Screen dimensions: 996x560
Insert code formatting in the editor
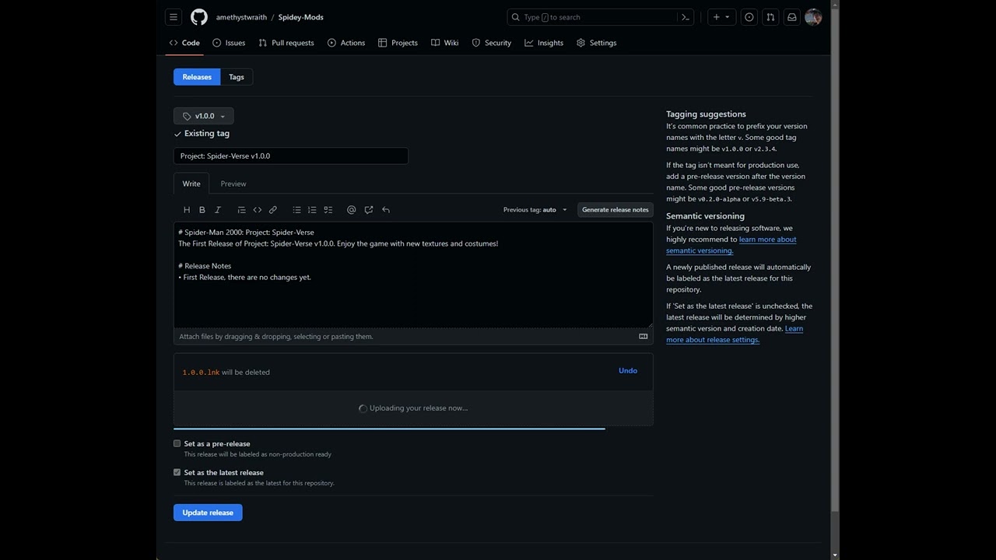click(258, 210)
